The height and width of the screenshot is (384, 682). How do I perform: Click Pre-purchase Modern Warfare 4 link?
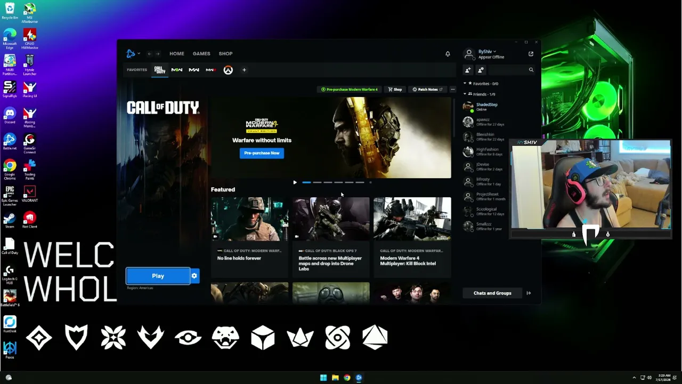coord(350,90)
